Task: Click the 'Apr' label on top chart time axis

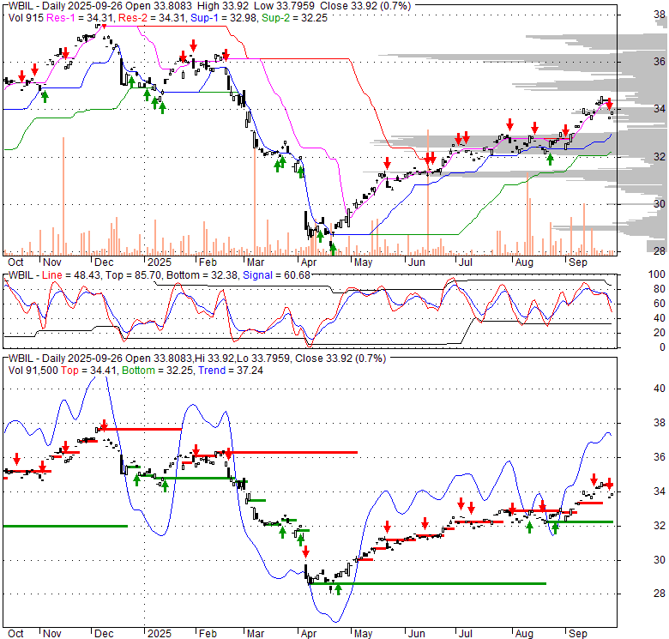Action: 309,262
